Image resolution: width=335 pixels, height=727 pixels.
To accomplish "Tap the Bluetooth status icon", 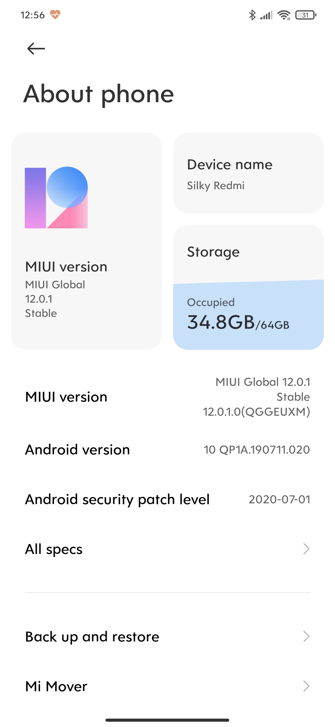I will [252, 15].
